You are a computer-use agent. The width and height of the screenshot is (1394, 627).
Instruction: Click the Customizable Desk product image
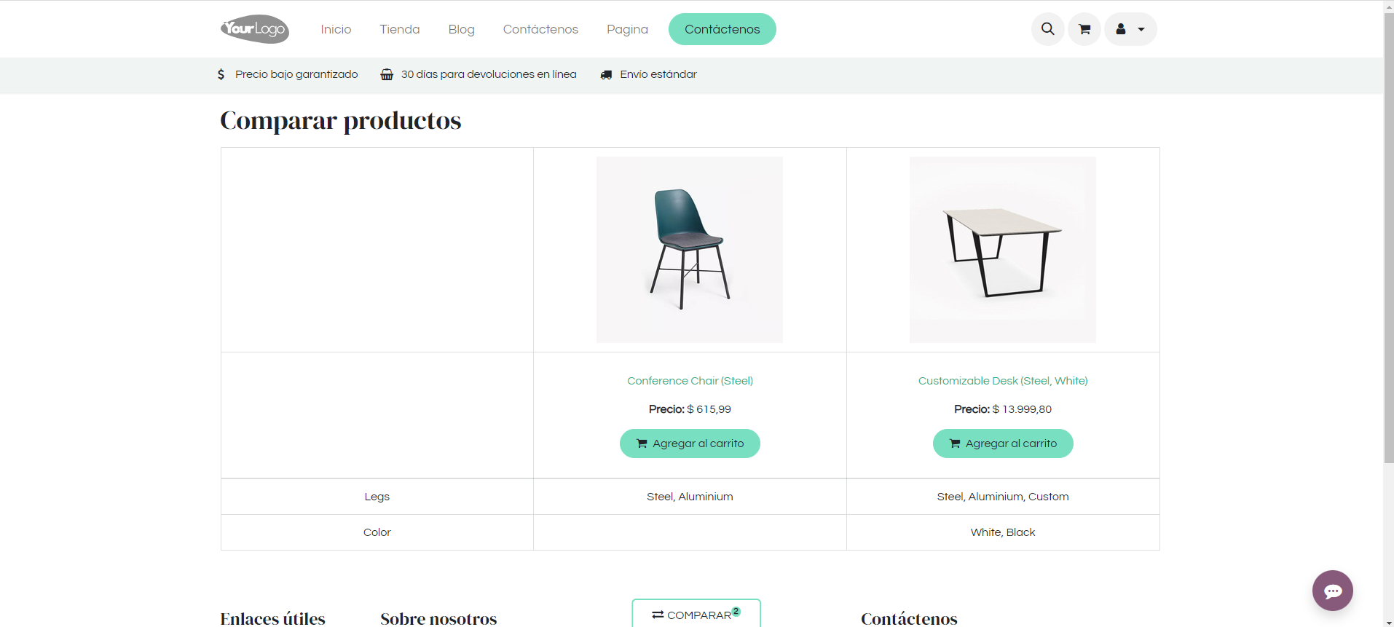pyautogui.click(x=1002, y=250)
